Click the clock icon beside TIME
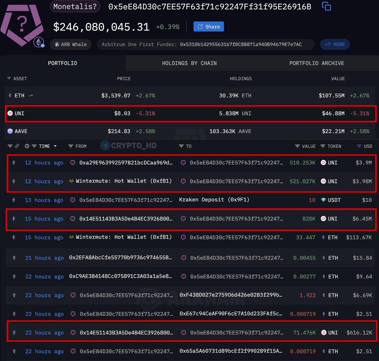Screen dimensions: 379x361 pos(27,146)
